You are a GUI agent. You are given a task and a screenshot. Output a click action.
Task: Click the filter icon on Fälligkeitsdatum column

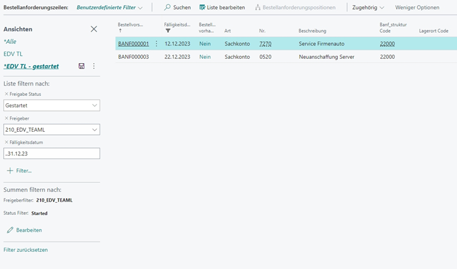coord(168,30)
